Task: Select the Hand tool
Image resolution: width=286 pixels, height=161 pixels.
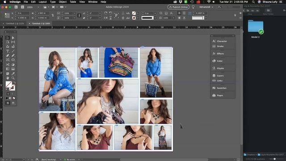Action: pos(8,78)
